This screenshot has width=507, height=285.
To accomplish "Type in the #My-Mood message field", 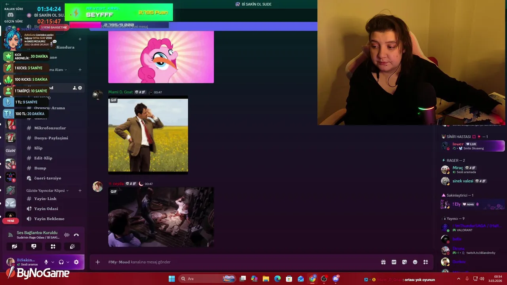I will [238, 262].
